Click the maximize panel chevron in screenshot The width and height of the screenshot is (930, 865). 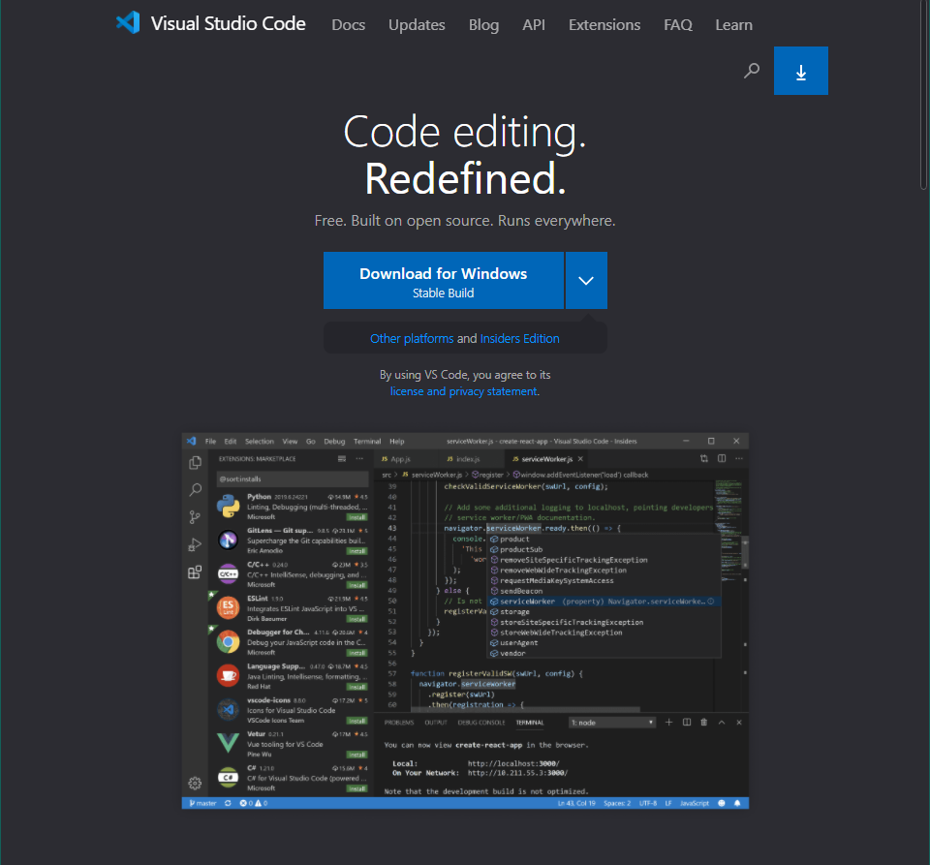(721, 722)
